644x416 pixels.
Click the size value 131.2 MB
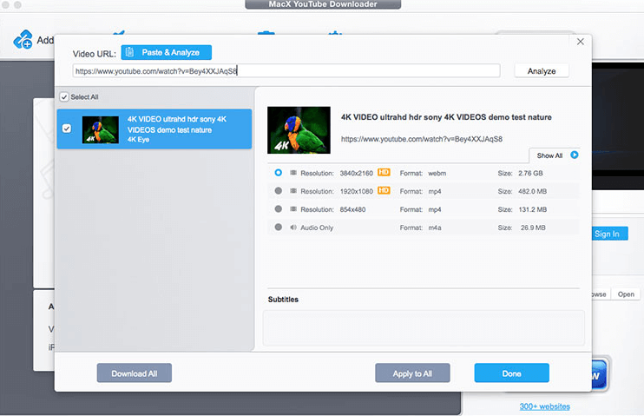click(532, 209)
